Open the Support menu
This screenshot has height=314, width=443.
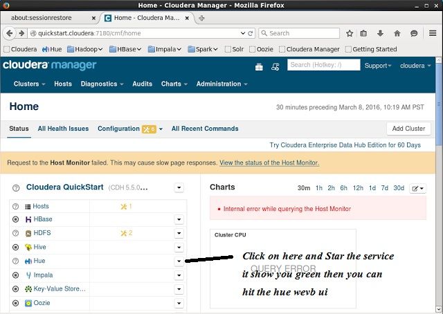pos(378,66)
